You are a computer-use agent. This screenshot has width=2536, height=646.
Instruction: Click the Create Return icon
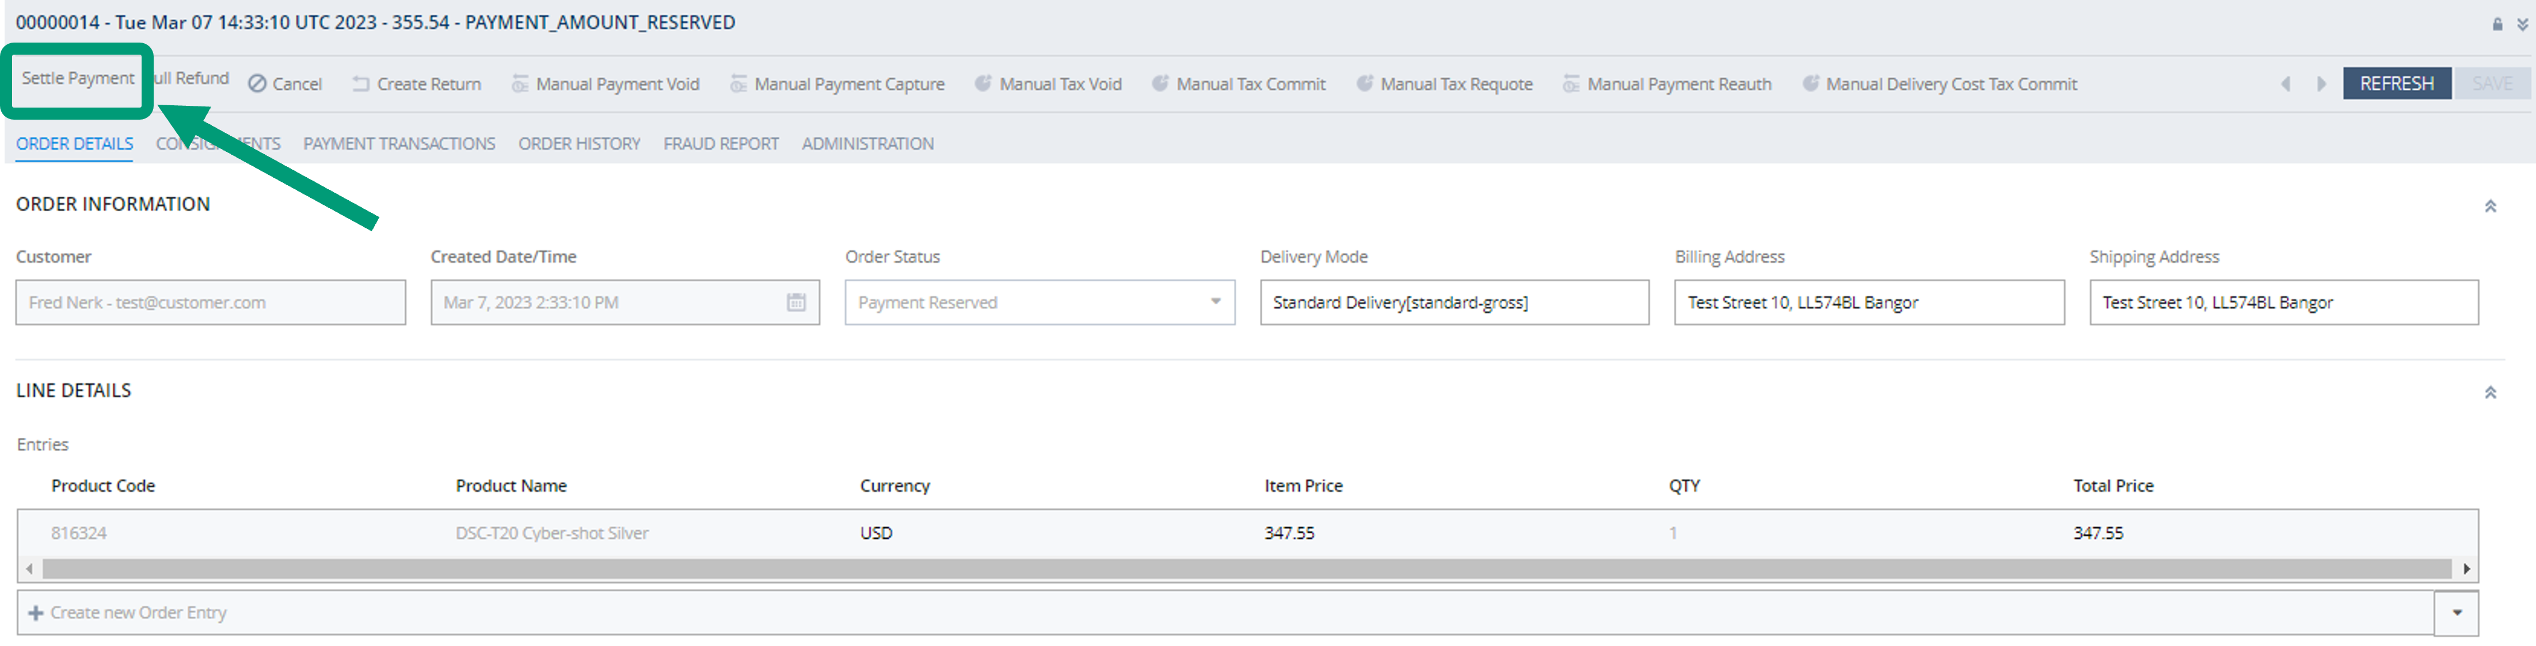coord(360,85)
